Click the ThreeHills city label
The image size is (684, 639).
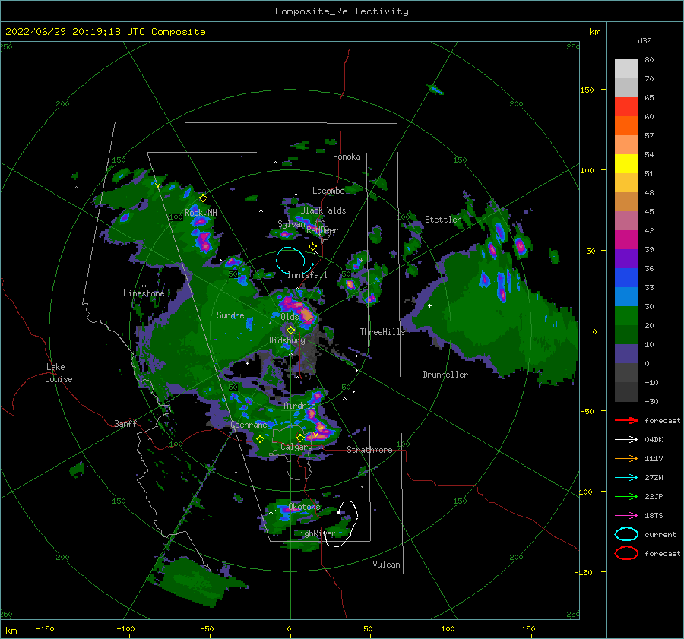pyautogui.click(x=382, y=332)
